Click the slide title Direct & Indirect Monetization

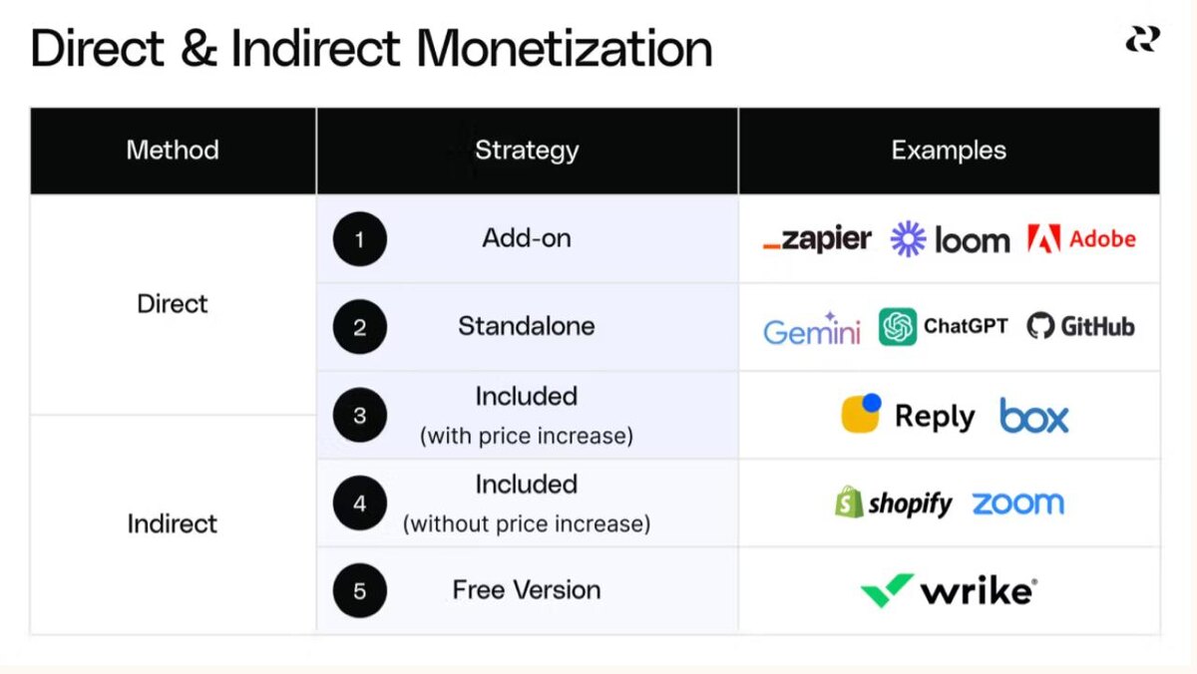[371, 48]
